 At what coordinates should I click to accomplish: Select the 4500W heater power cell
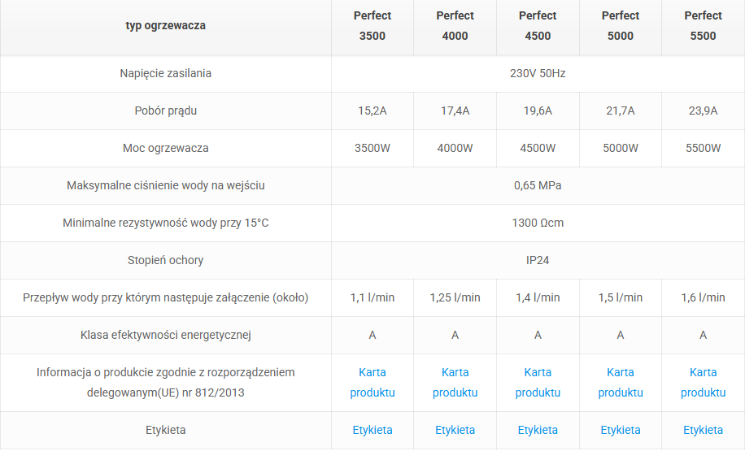pyautogui.click(x=538, y=148)
